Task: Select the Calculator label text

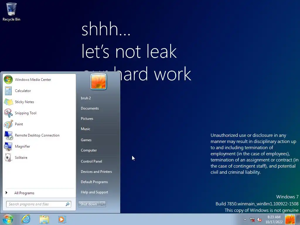Action: click(x=23, y=91)
